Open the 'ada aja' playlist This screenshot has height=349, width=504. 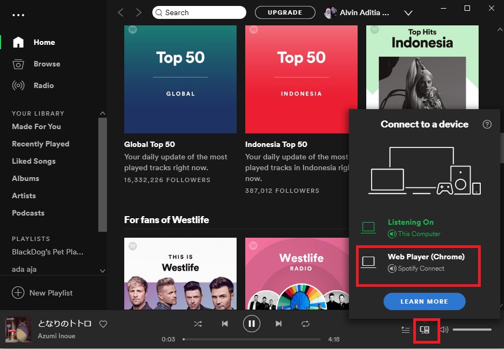(24, 269)
